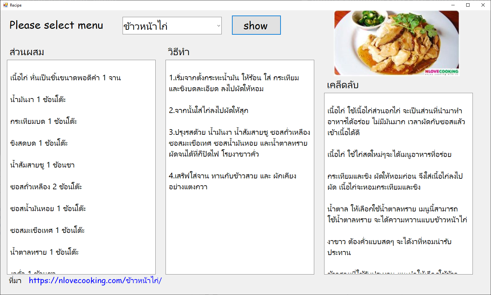
Task: Select ingredient line น้ำมันงา 1 ช้อนโต๊ะ
Action: (38, 99)
